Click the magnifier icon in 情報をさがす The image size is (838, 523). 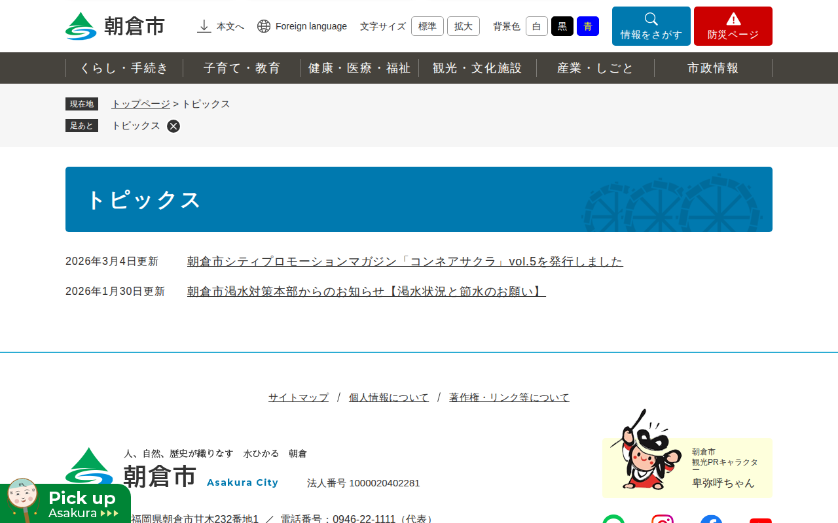click(x=651, y=19)
